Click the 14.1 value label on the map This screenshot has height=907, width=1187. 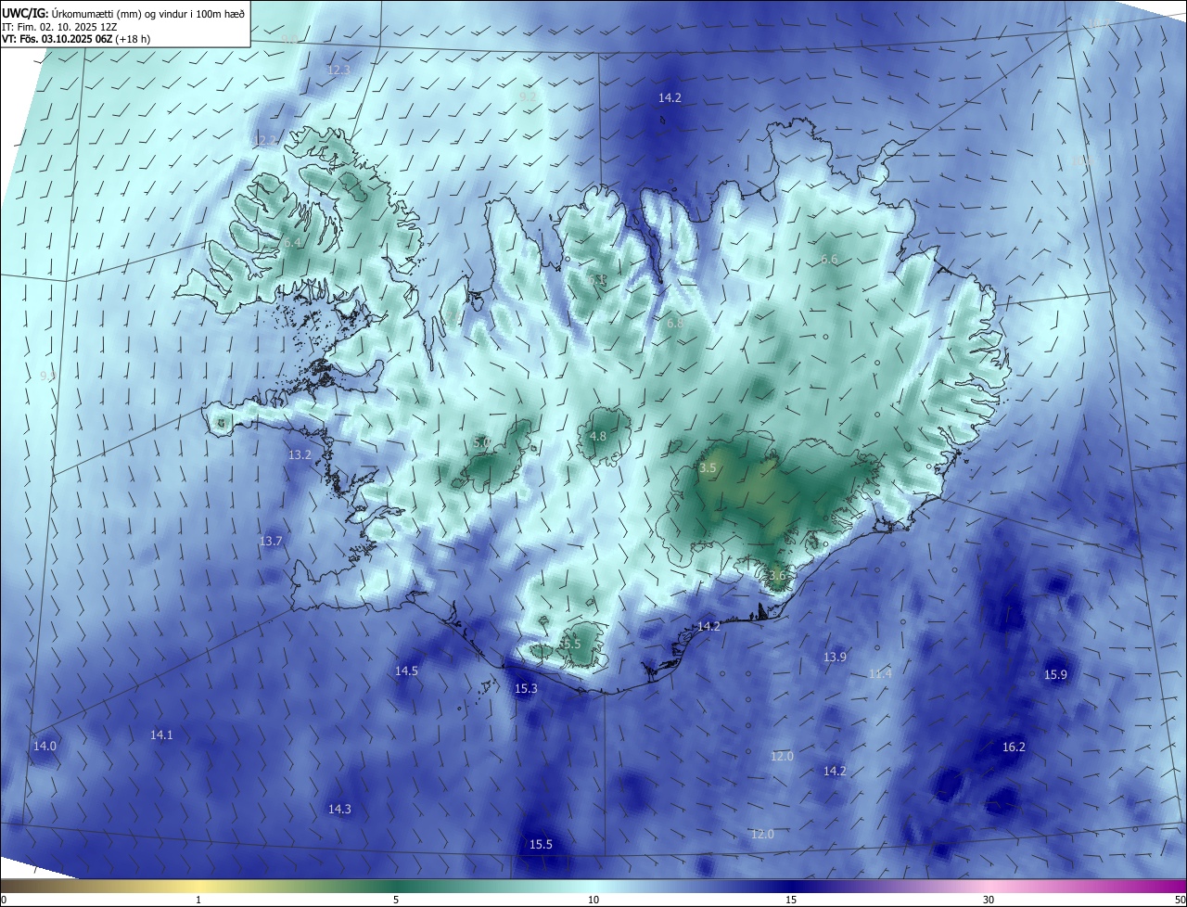[161, 735]
